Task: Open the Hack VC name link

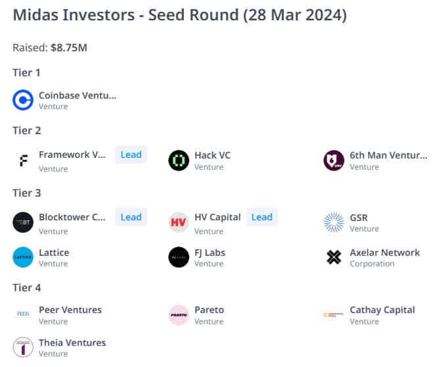Action: tap(212, 155)
